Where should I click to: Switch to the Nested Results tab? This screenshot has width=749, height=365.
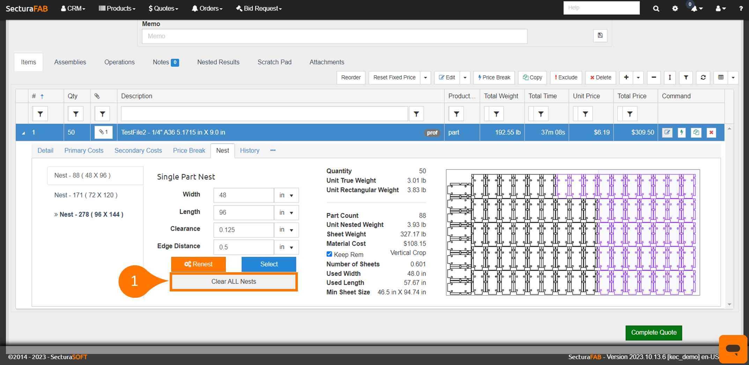pyautogui.click(x=218, y=62)
